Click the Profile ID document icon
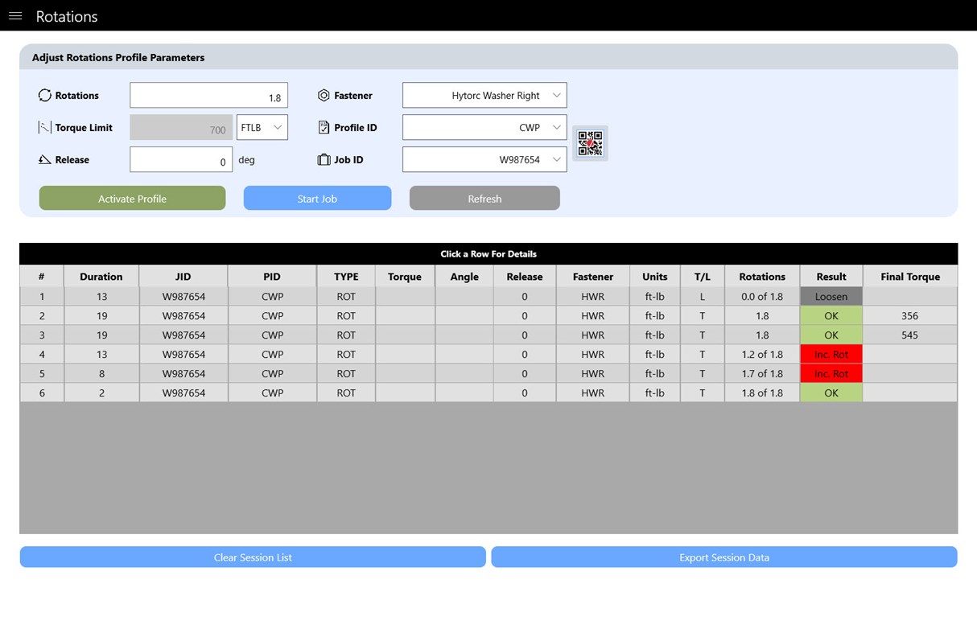Screen dimensions: 977x633 [324, 127]
